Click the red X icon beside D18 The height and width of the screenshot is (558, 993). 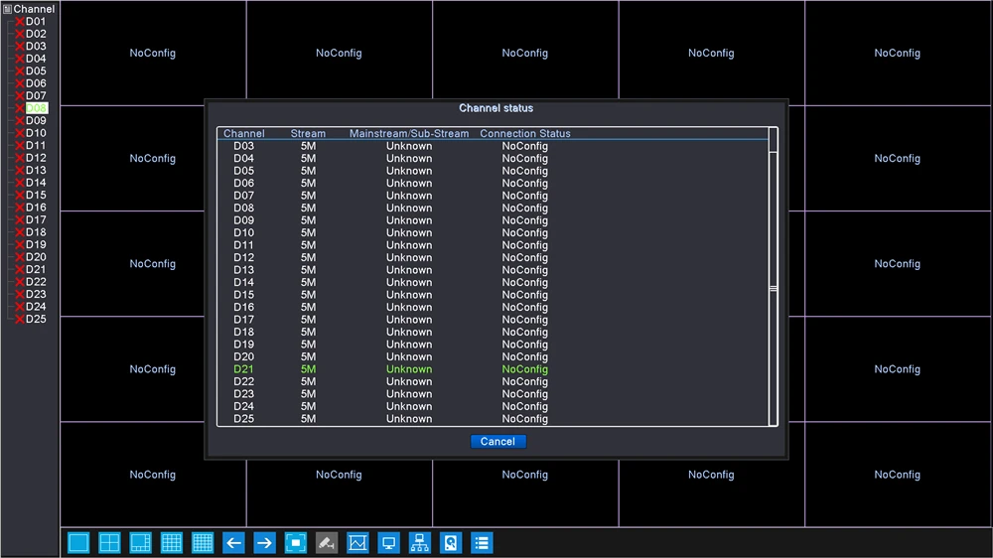click(x=20, y=232)
